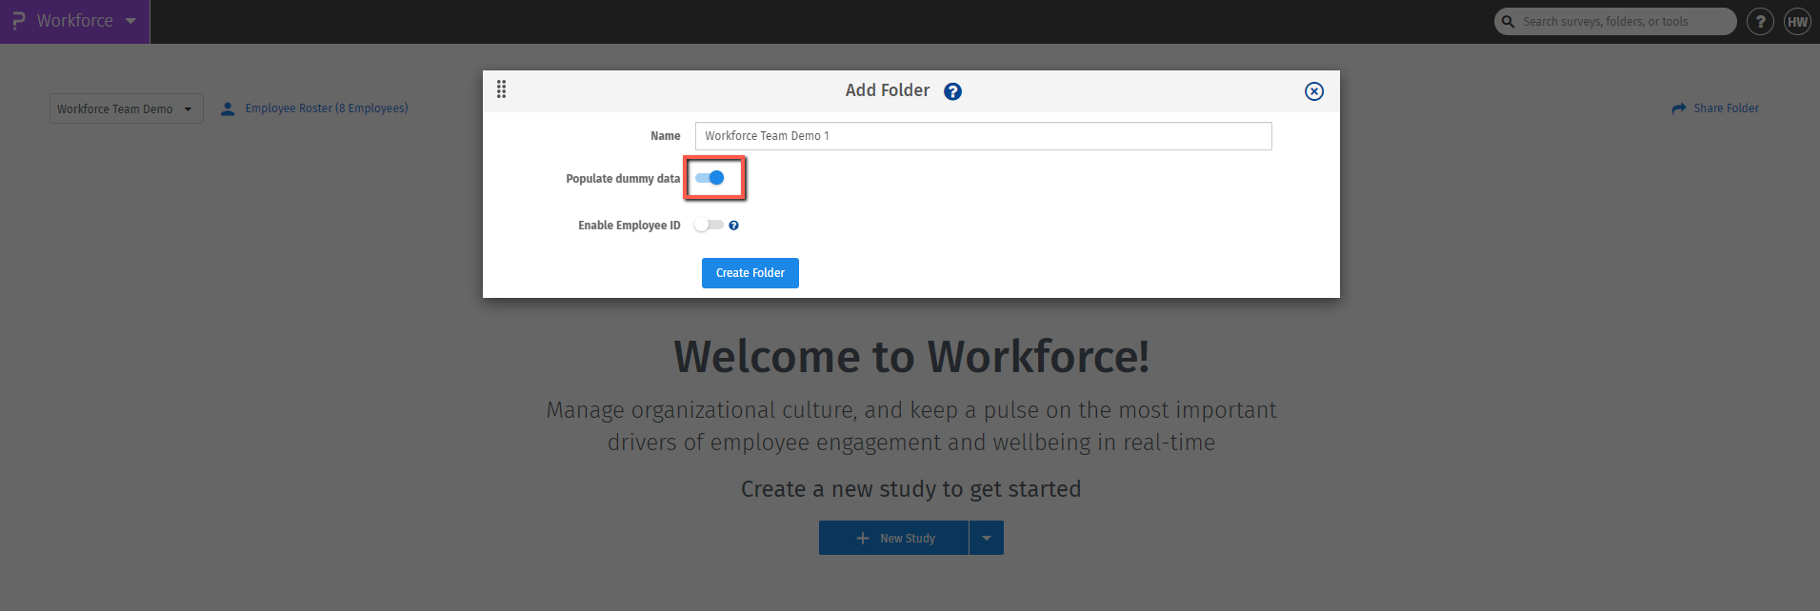Open the help icon in the top bar
This screenshot has height=611, width=1820.
coord(1760,21)
